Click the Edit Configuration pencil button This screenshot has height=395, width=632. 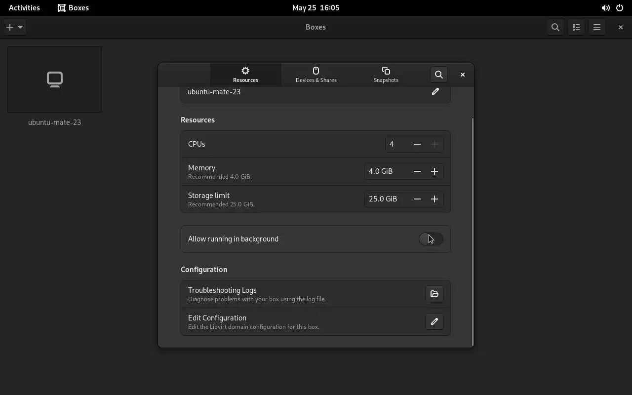pyautogui.click(x=434, y=321)
